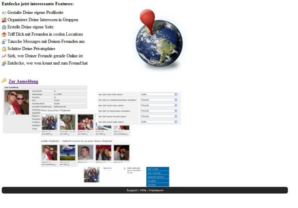
Task: Select 'test's Profil' in the blue menu
Action: (x=158, y=169)
